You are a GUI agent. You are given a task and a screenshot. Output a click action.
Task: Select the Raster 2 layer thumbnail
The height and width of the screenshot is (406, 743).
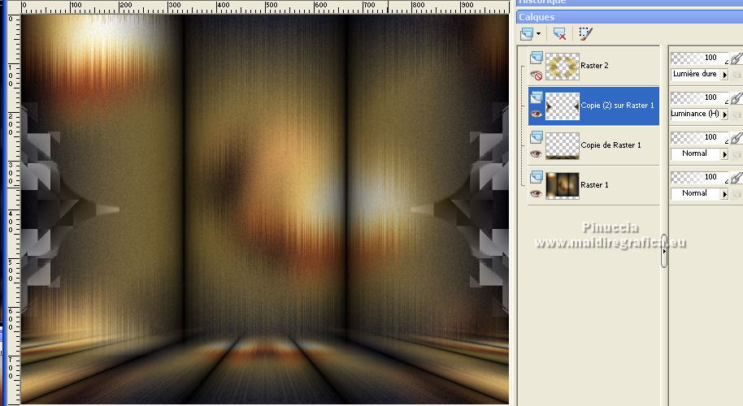[563, 67]
